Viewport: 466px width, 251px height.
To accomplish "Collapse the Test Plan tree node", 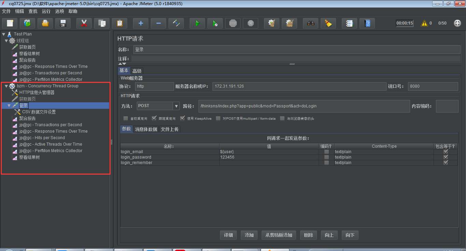I will point(4,34).
